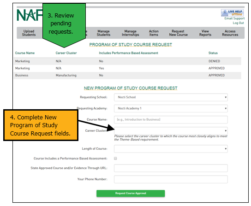Open the Manage Internships menu
251x206 pixels.
click(x=130, y=33)
